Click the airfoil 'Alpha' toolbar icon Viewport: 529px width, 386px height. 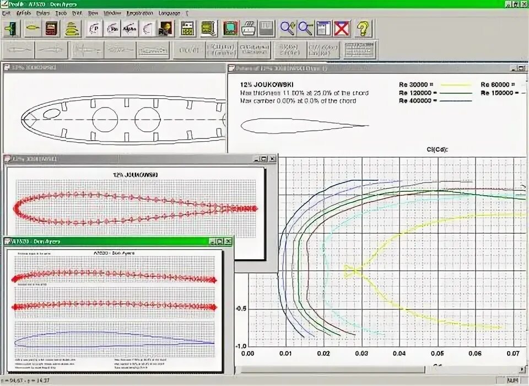click(129, 28)
